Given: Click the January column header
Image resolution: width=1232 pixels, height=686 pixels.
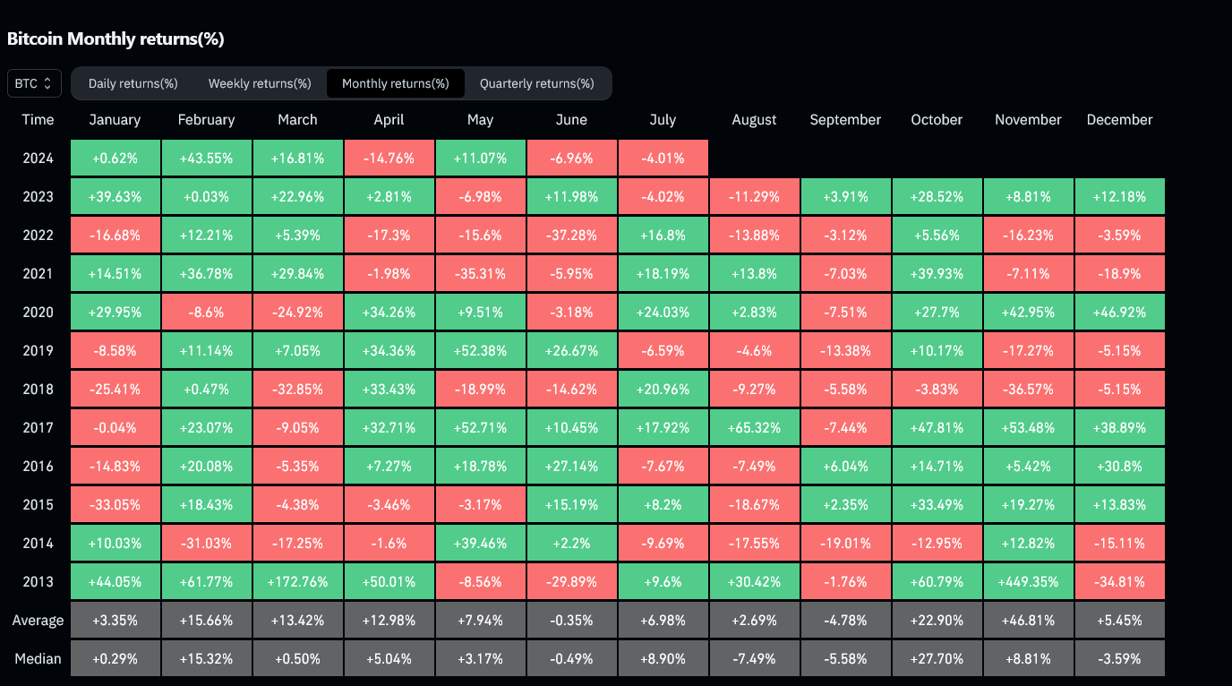Looking at the screenshot, I should [115, 119].
